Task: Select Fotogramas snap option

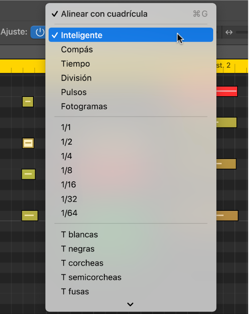Action: pos(84,106)
